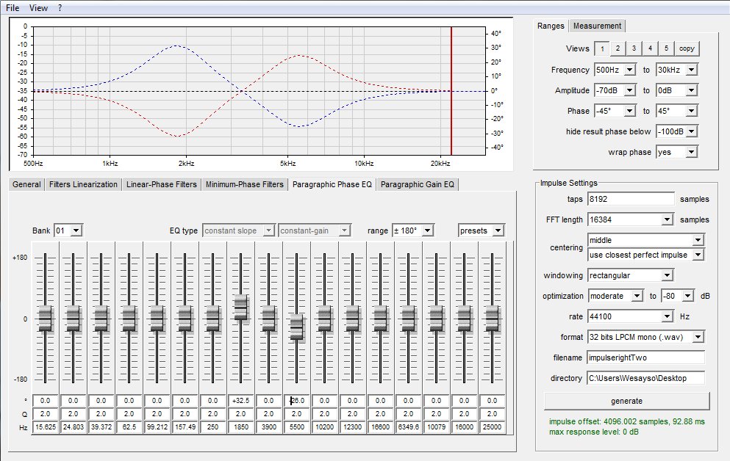The height and width of the screenshot is (461, 730).
Task: Click the filename field impulserightTwo
Action: (x=646, y=357)
